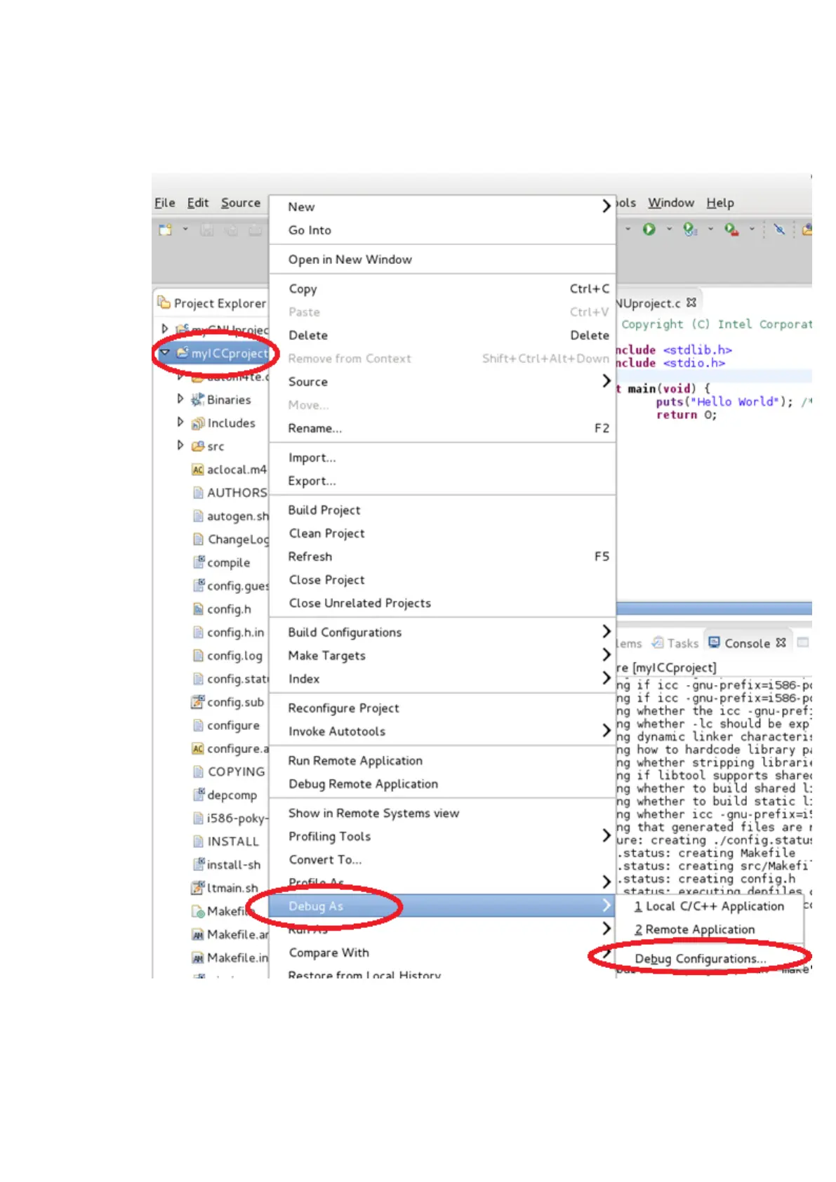Choose Close Unrelated Projects
Image resolution: width=836 pixels, height=1182 pixels.
click(x=442, y=603)
